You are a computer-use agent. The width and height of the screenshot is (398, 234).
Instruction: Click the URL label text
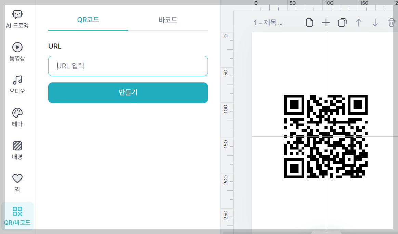pyautogui.click(x=55, y=46)
